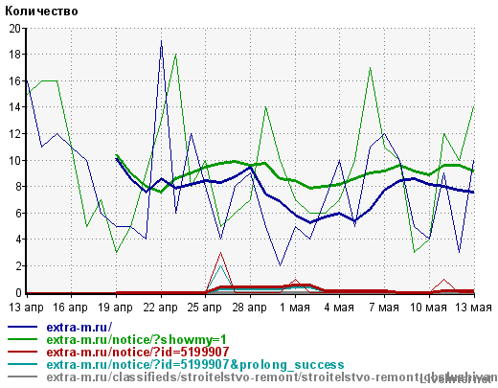This screenshot has width=498, height=388.
Task: Open the extra-m.ru/notice/?showmy=1 legend link
Action: coord(137,339)
